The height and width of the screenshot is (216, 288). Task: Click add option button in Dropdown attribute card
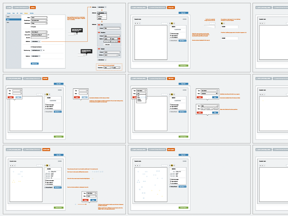coord(107,45)
